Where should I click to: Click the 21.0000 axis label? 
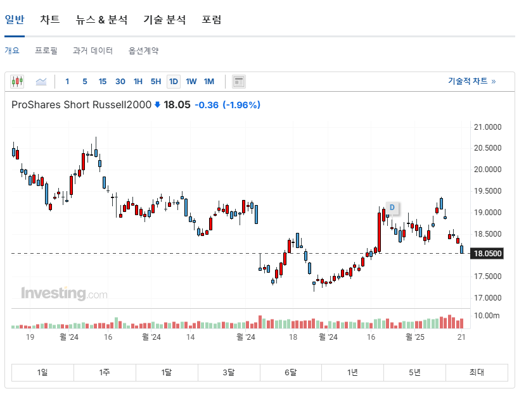click(x=487, y=127)
